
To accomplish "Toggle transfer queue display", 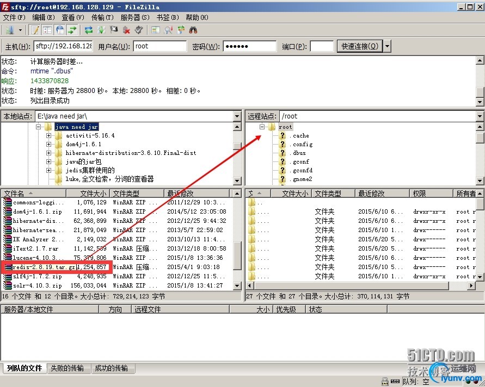I will pos(72,30).
